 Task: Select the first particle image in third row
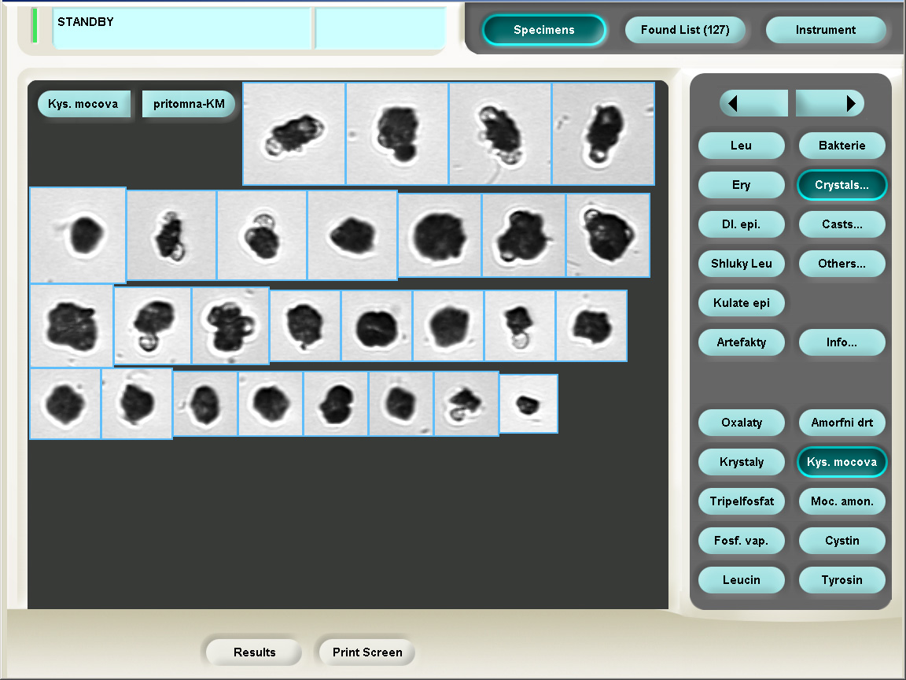[x=72, y=326]
